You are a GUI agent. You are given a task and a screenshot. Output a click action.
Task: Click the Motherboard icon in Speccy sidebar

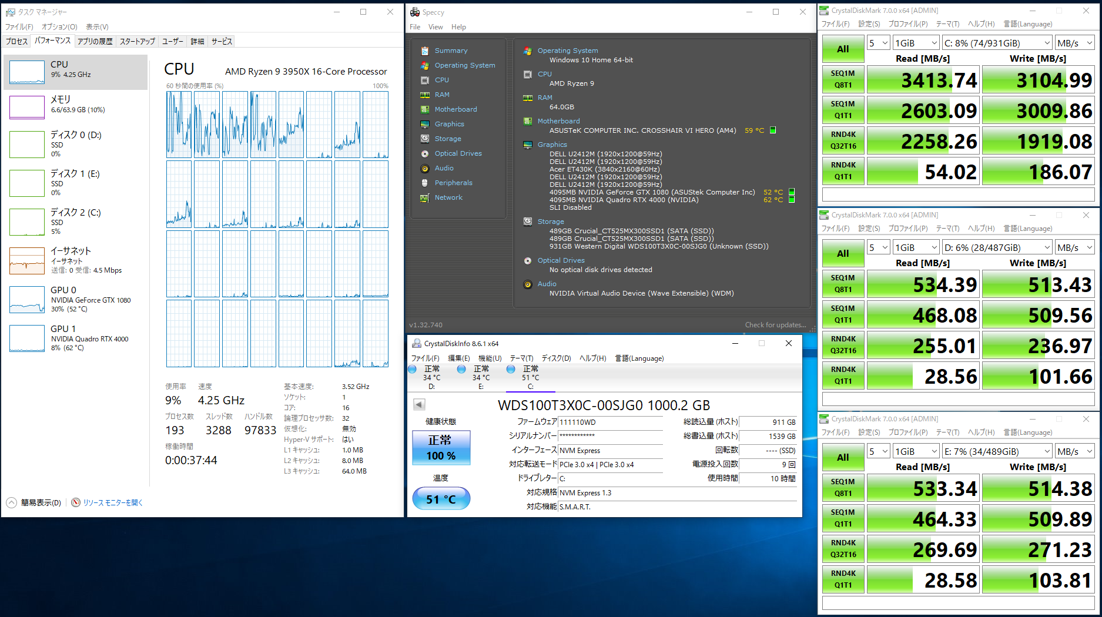point(424,109)
